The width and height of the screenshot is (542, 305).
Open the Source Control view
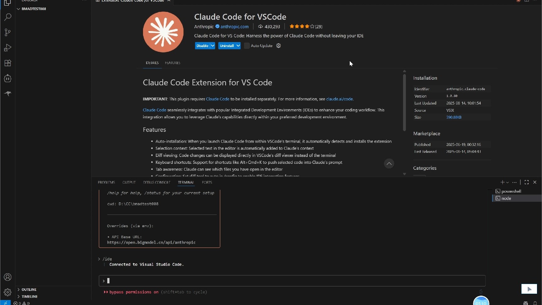click(x=8, y=32)
